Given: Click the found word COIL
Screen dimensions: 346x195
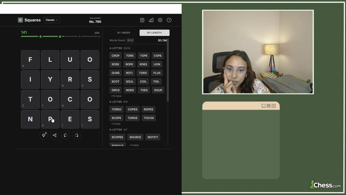Looking at the screenshot, I should [x=143, y=82].
